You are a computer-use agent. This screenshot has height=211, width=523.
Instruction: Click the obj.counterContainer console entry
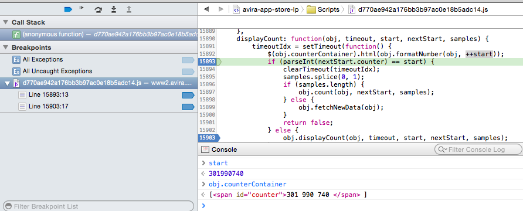(x=247, y=185)
